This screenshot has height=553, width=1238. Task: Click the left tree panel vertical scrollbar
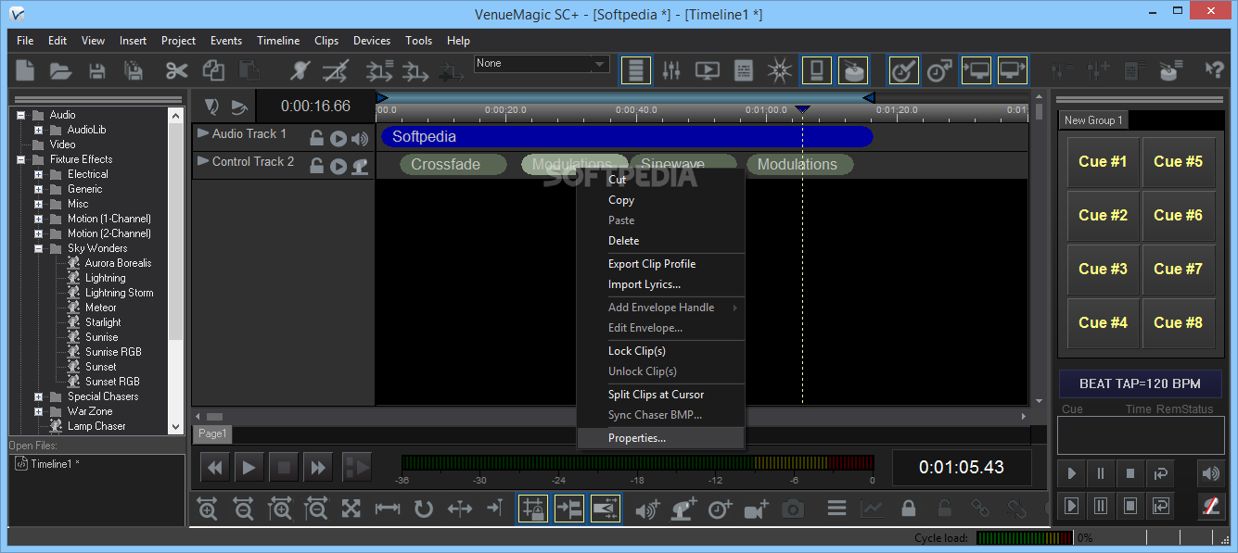(x=176, y=270)
